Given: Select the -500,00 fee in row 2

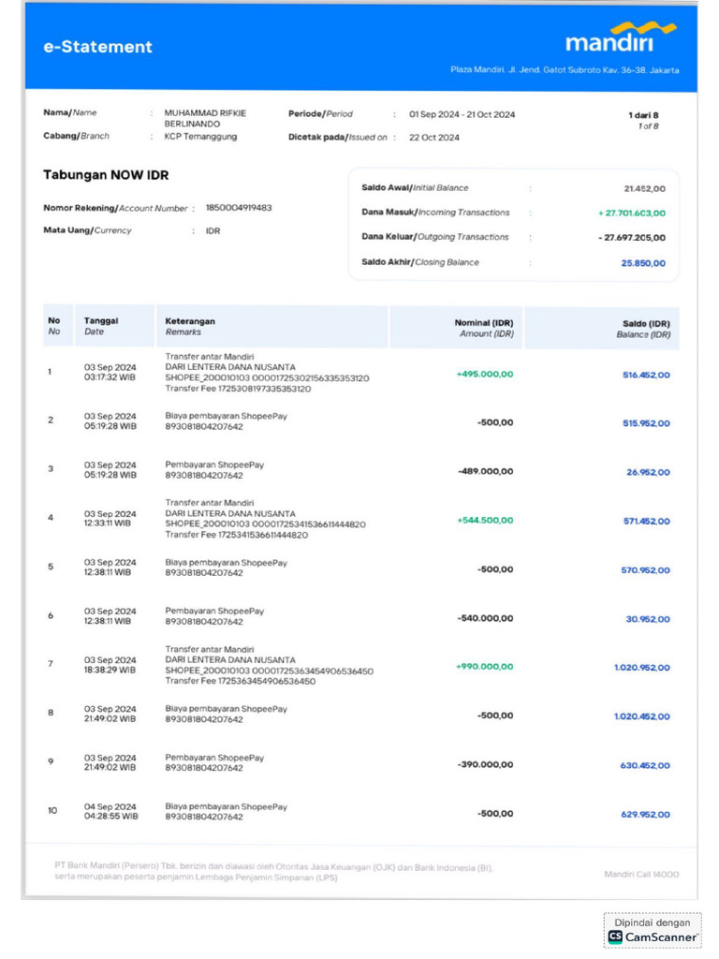Looking at the screenshot, I should point(495,422).
